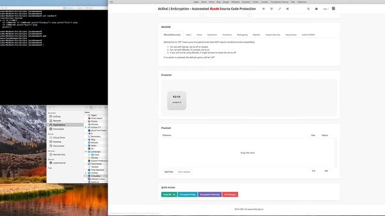Open the Submit NOW! README tab

coord(308,35)
